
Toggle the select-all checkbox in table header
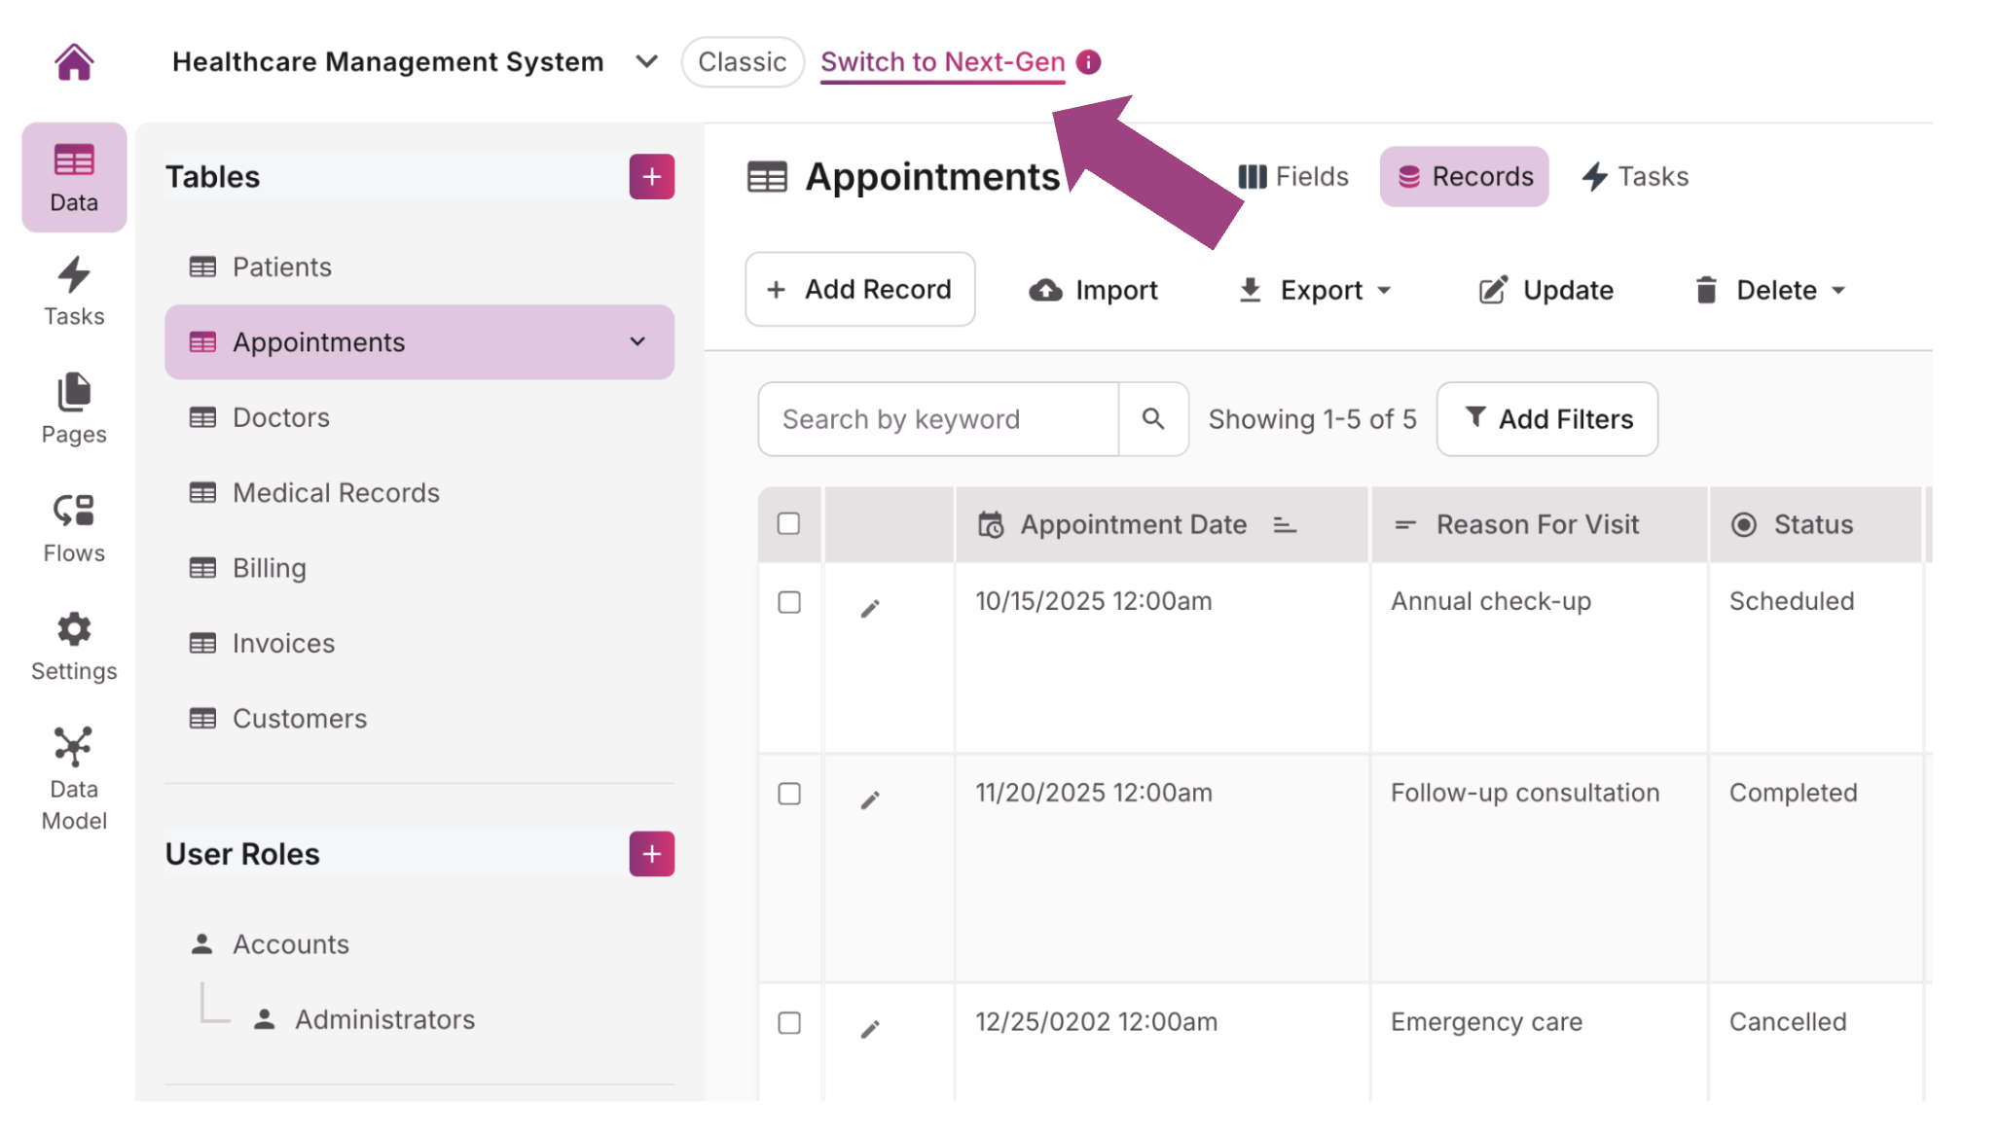point(788,524)
